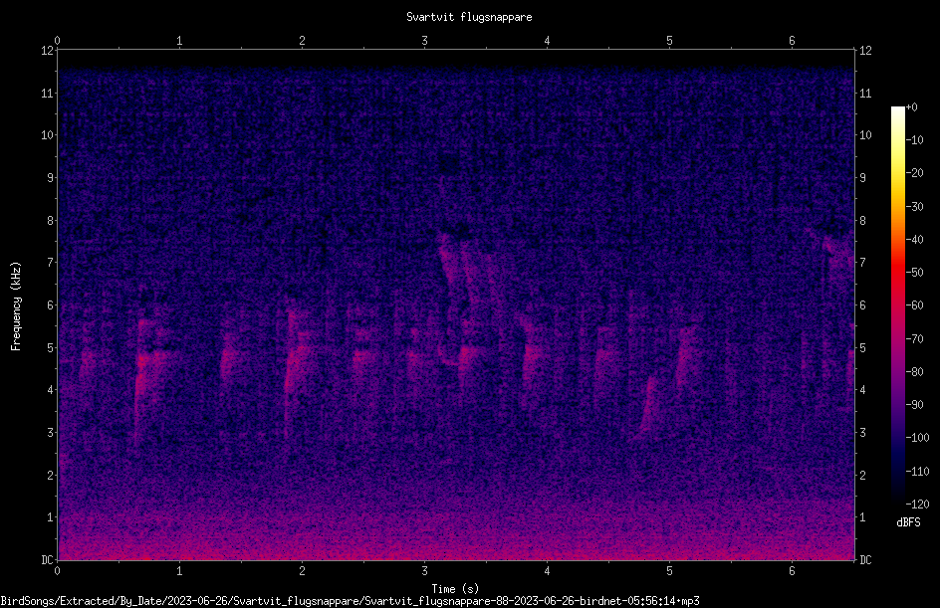
Task: Click the white top of the dBFS color bar
Action: [x=897, y=111]
